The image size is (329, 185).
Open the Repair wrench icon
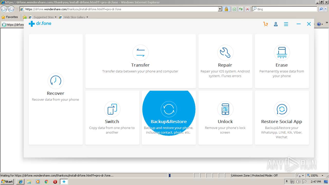(x=225, y=52)
